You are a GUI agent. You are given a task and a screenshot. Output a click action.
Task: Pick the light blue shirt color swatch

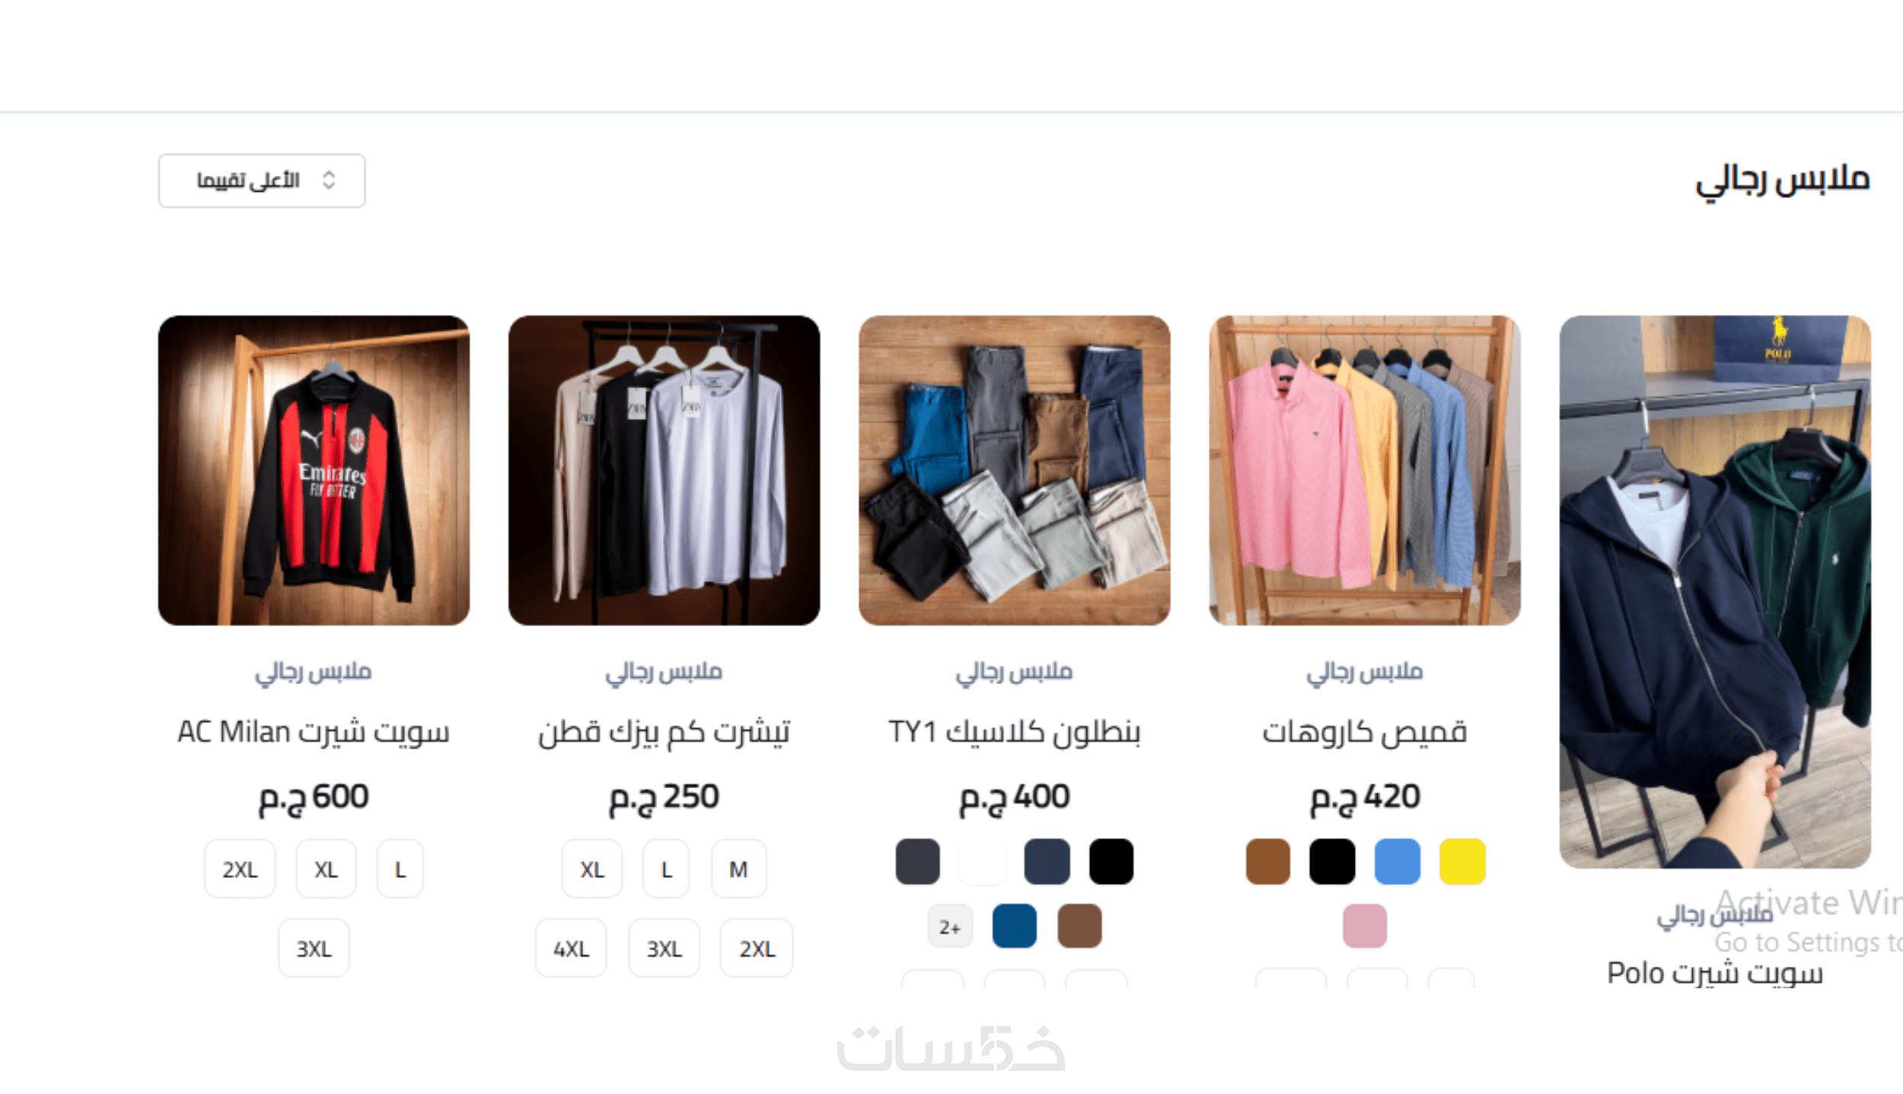[x=1397, y=861]
